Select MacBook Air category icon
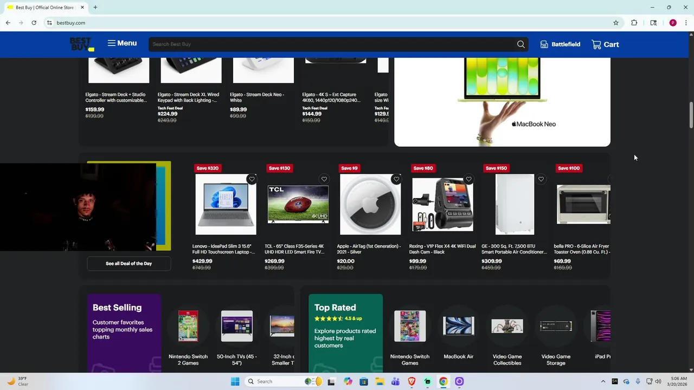Viewport: 694px width, 390px height. (459, 326)
